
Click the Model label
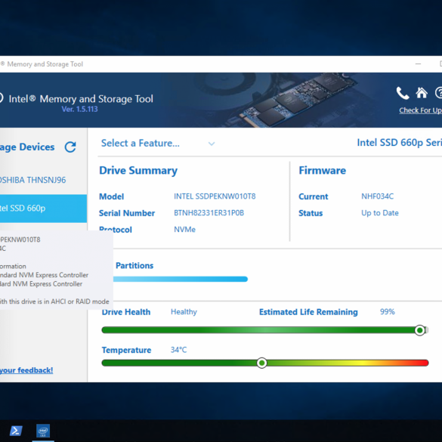click(111, 196)
